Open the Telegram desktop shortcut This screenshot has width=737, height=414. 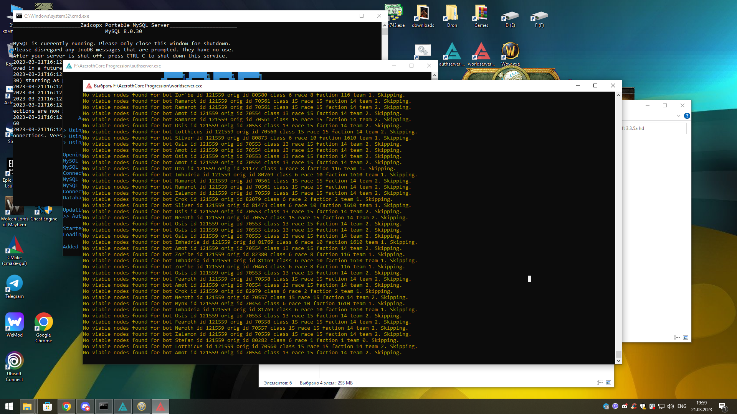15,284
